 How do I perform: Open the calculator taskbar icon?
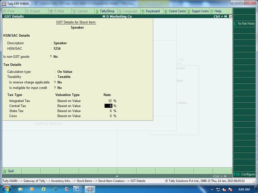pos(67,189)
